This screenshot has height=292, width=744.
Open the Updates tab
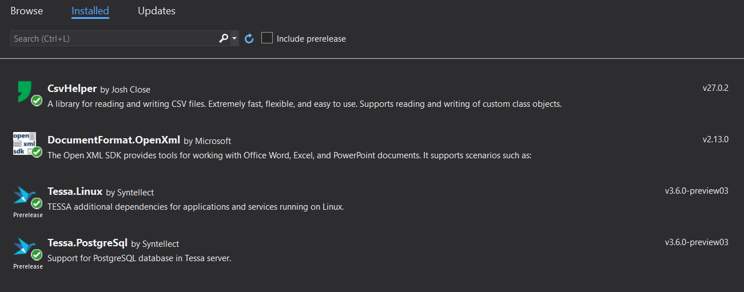pyautogui.click(x=157, y=11)
